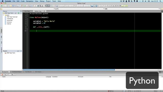Viewport: 163px width, 92px height.
Task: Toggle the bottom pane visibility button
Action: (x=49, y=6)
